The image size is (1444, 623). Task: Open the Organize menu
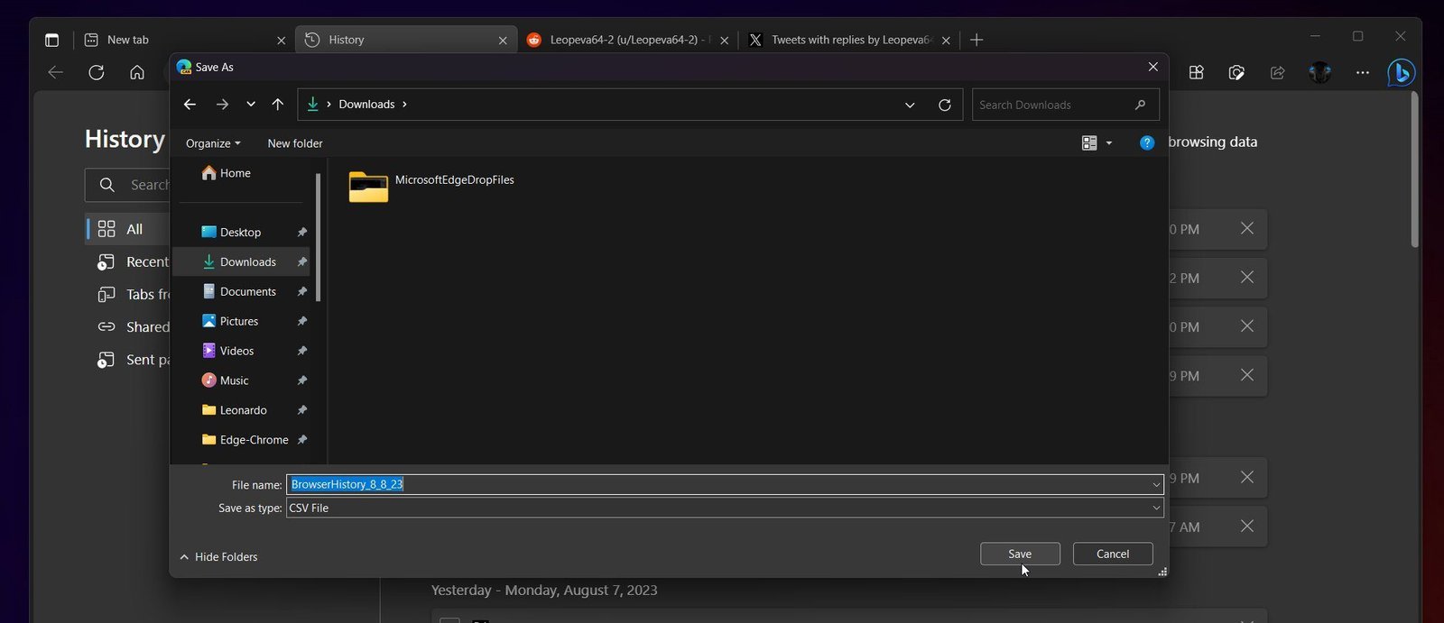(x=213, y=143)
